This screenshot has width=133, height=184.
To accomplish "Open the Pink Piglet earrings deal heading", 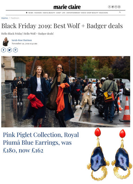I will coord(41,143).
